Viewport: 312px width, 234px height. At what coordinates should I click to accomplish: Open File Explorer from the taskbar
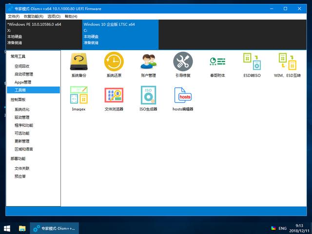click(x=22, y=228)
